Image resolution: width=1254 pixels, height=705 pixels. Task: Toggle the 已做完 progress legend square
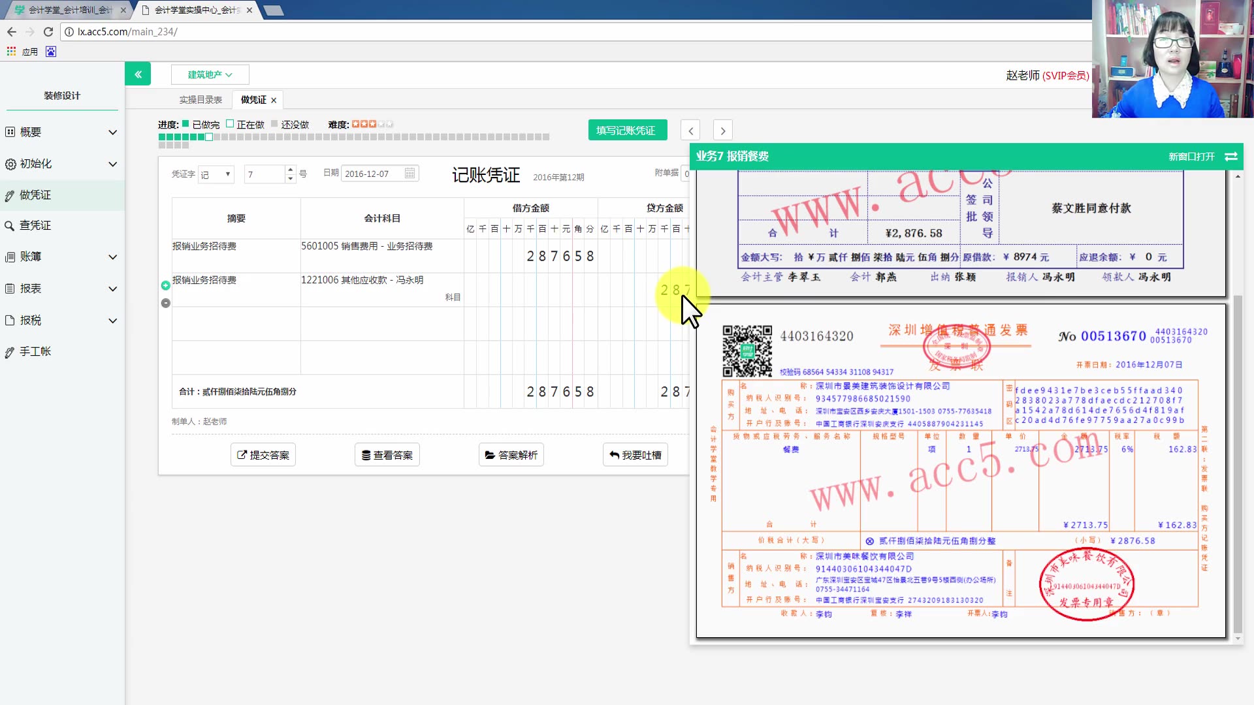[185, 123]
